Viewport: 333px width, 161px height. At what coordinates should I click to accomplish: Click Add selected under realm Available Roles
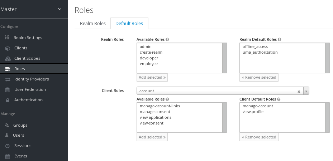(x=152, y=77)
